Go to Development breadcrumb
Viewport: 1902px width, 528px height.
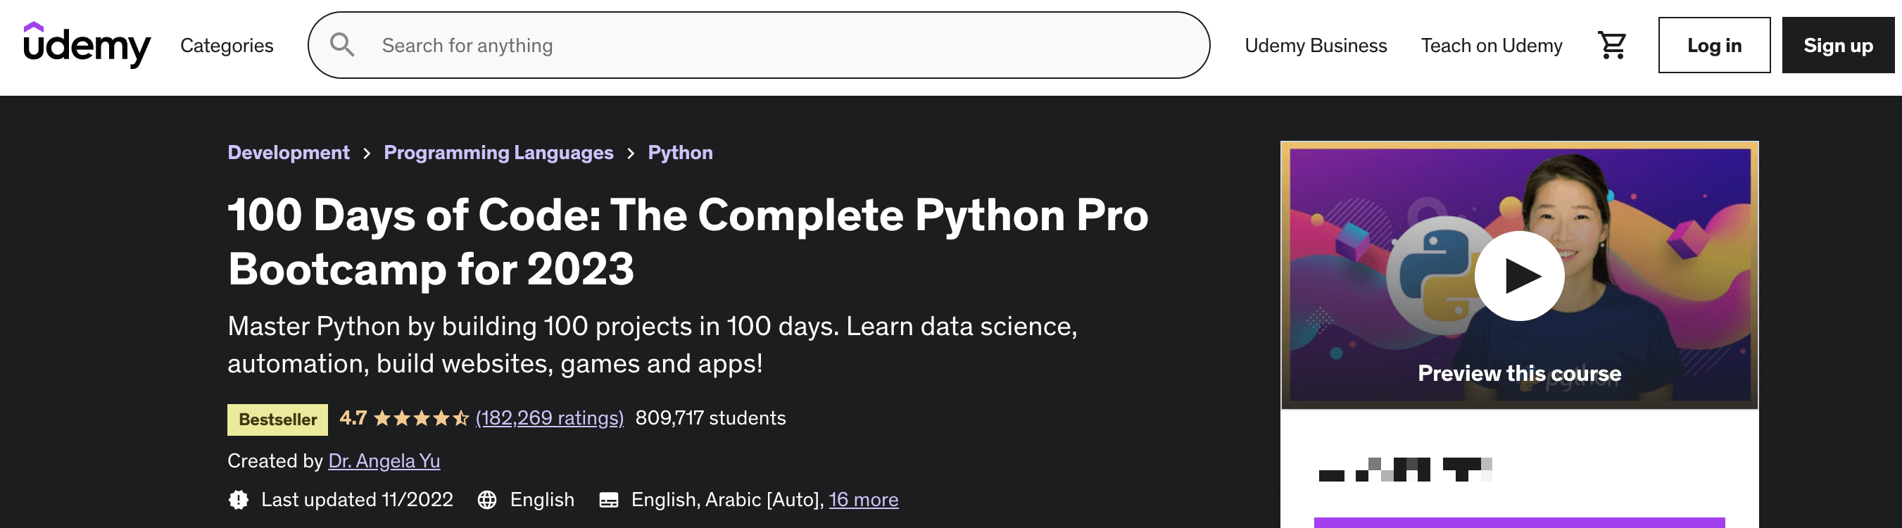pyautogui.click(x=288, y=152)
